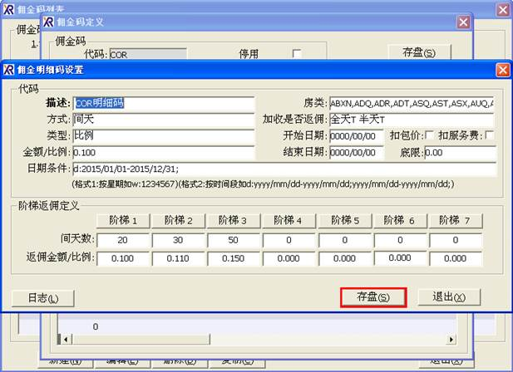513x372 pixels.
Task: Click the 存盘(S) button highlighted in red
Action: pos(372,297)
